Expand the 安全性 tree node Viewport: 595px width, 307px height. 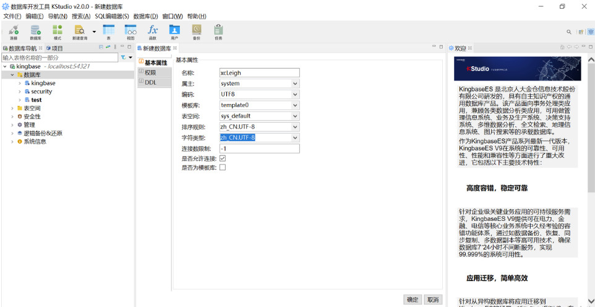pos(12,116)
